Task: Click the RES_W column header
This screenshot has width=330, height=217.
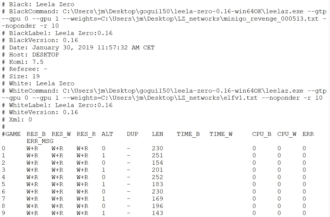Action: (x=61, y=134)
